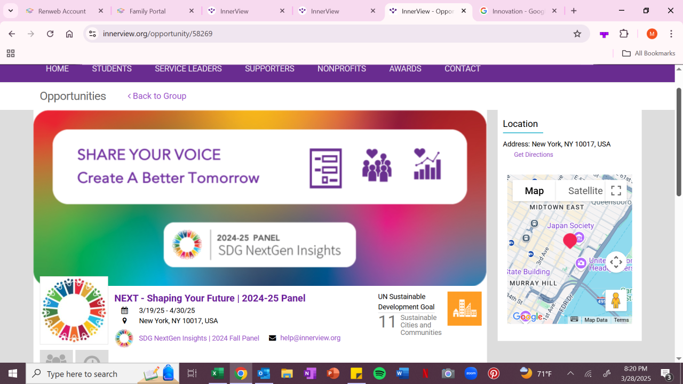The image size is (683, 384).
Task: Launch OneNote from the taskbar
Action: (310, 373)
